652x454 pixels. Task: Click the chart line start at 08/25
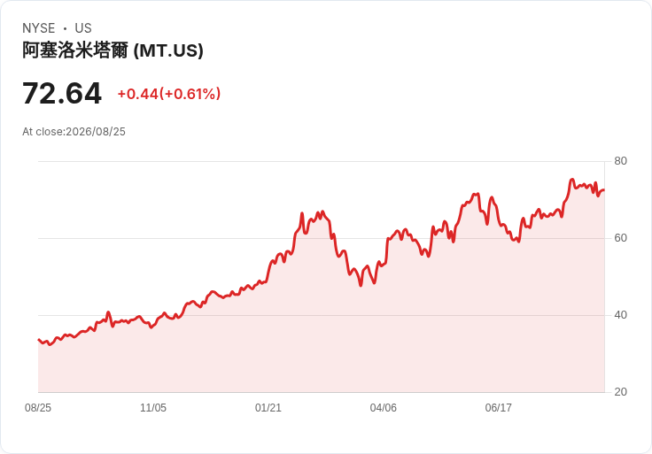pyautogui.click(x=39, y=340)
